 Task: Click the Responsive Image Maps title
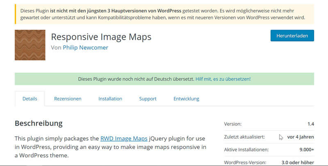tap(101, 37)
